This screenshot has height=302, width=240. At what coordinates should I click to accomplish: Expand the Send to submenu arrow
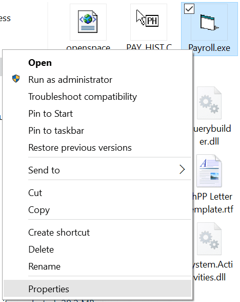[x=182, y=169]
